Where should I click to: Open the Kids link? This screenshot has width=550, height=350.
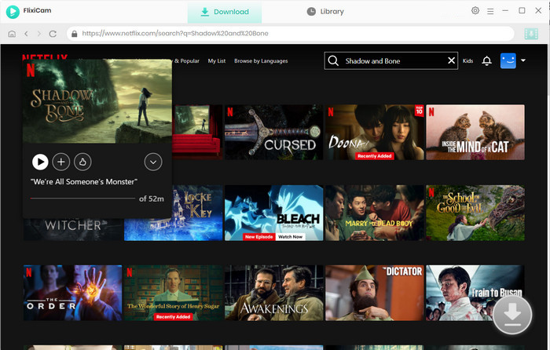467,61
